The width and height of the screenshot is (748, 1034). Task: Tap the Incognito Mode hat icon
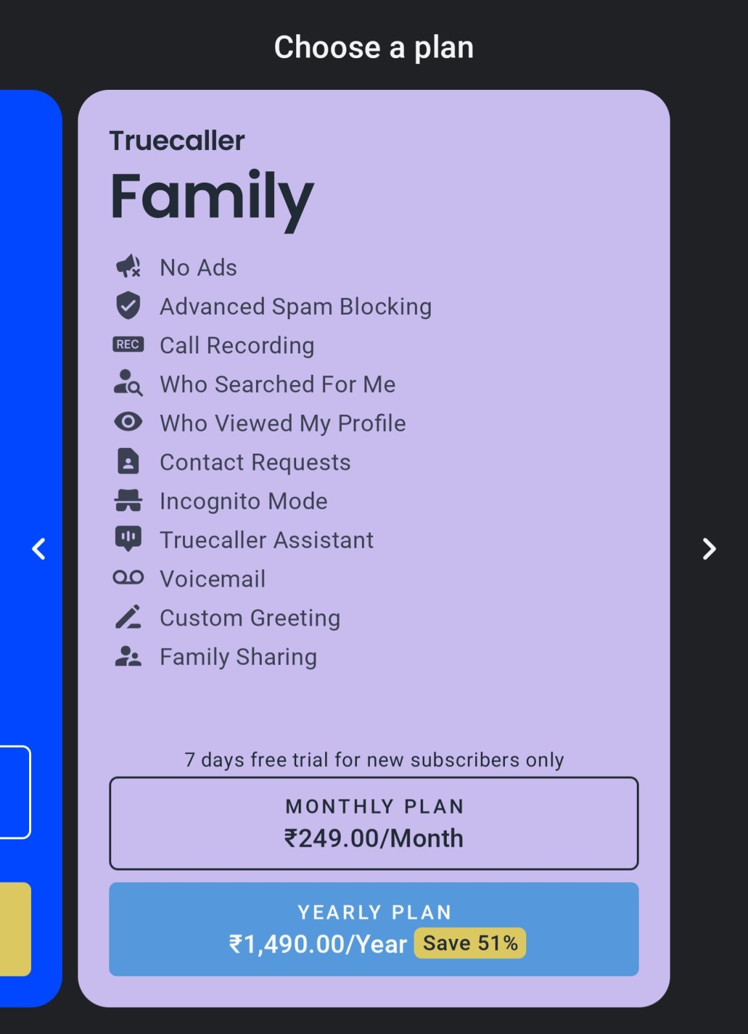(128, 500)
